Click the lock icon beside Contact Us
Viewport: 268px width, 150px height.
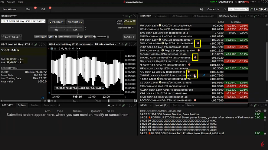point(224,9)
